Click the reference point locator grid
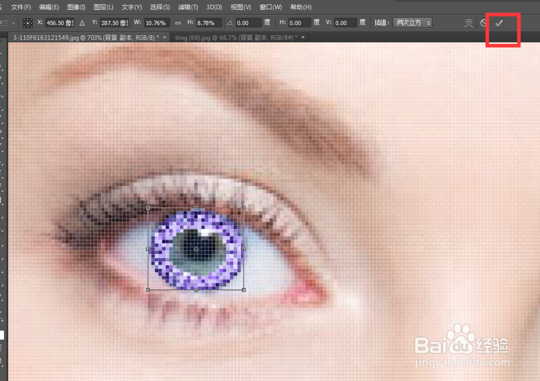The width and height of the screenshot is (540, 381). tap(28, 23)
